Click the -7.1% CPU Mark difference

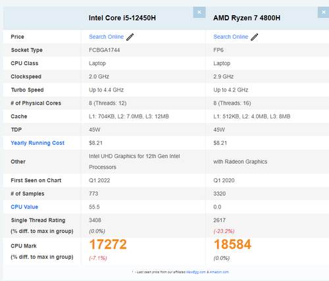click(98, 258)
